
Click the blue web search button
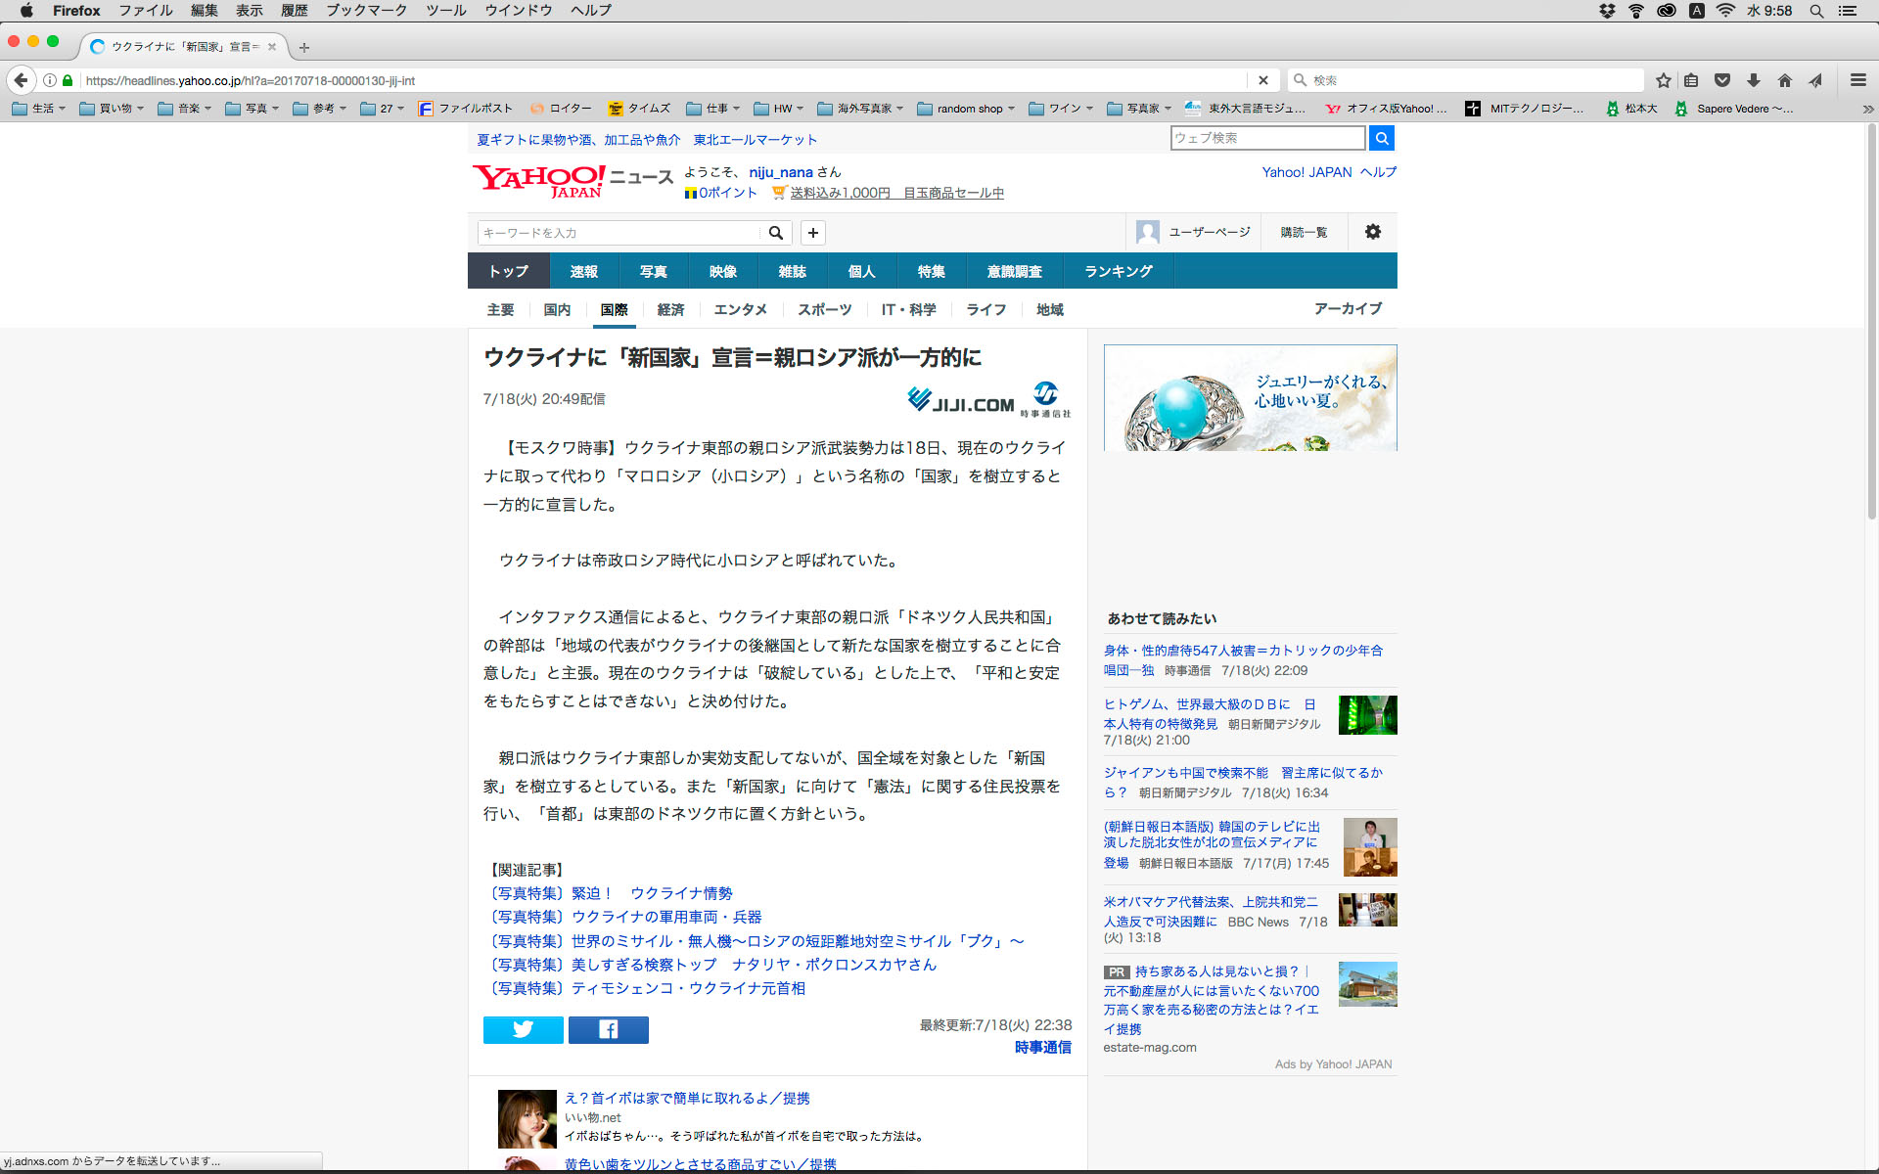1381,138
